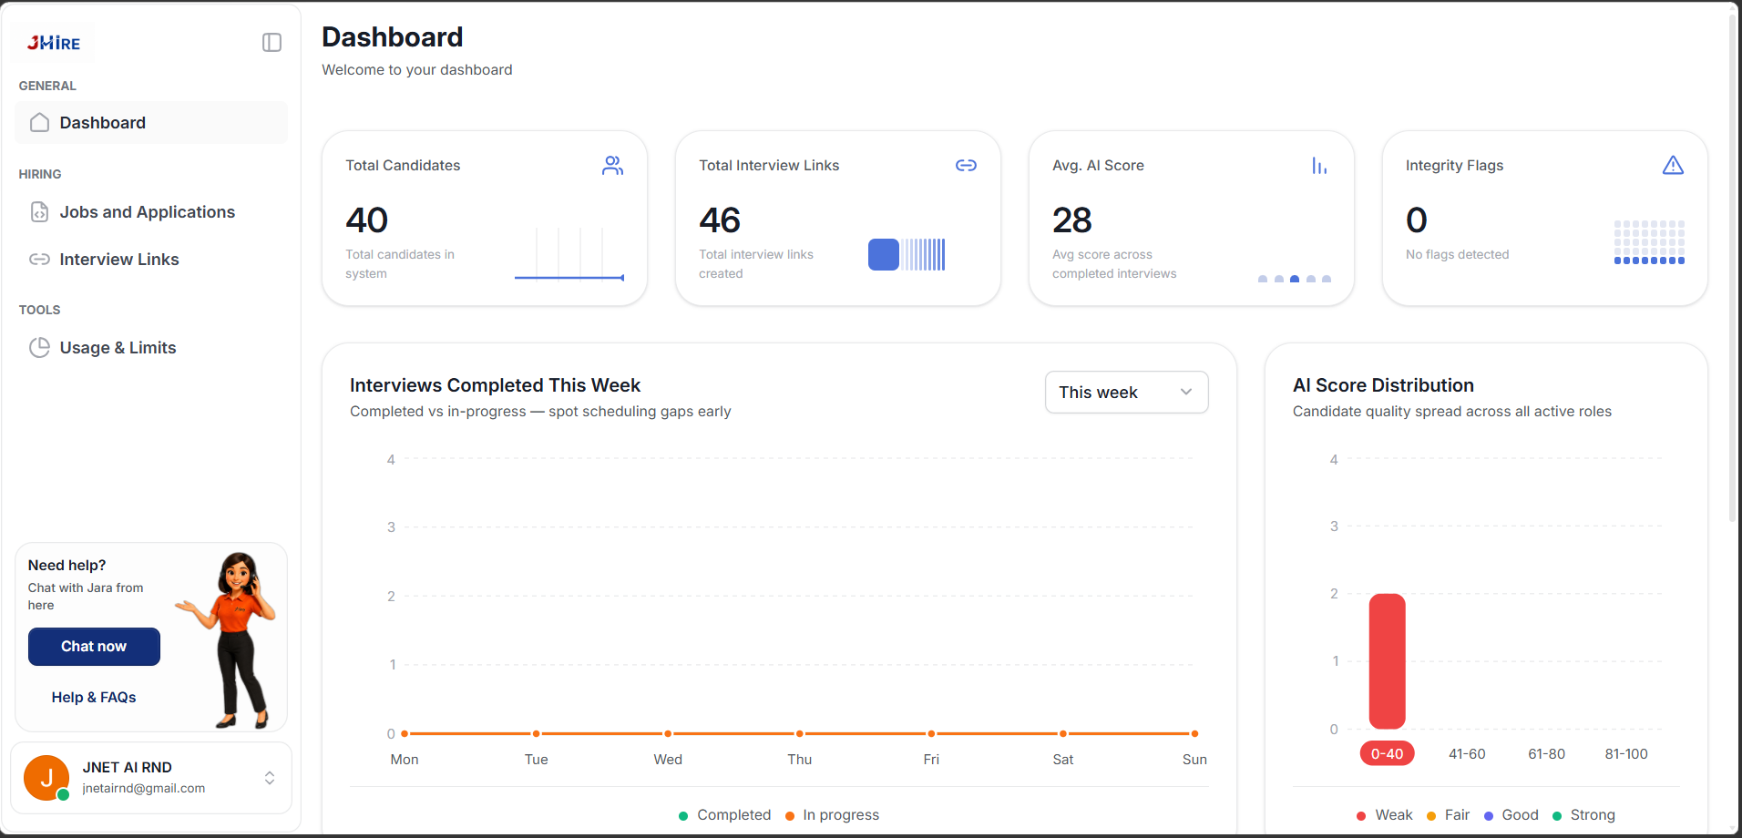Image resolution: width=1742 pixels, height=838 pixels.
Task: Click the Wed data point on chart
Action: [x=668, y=733]
